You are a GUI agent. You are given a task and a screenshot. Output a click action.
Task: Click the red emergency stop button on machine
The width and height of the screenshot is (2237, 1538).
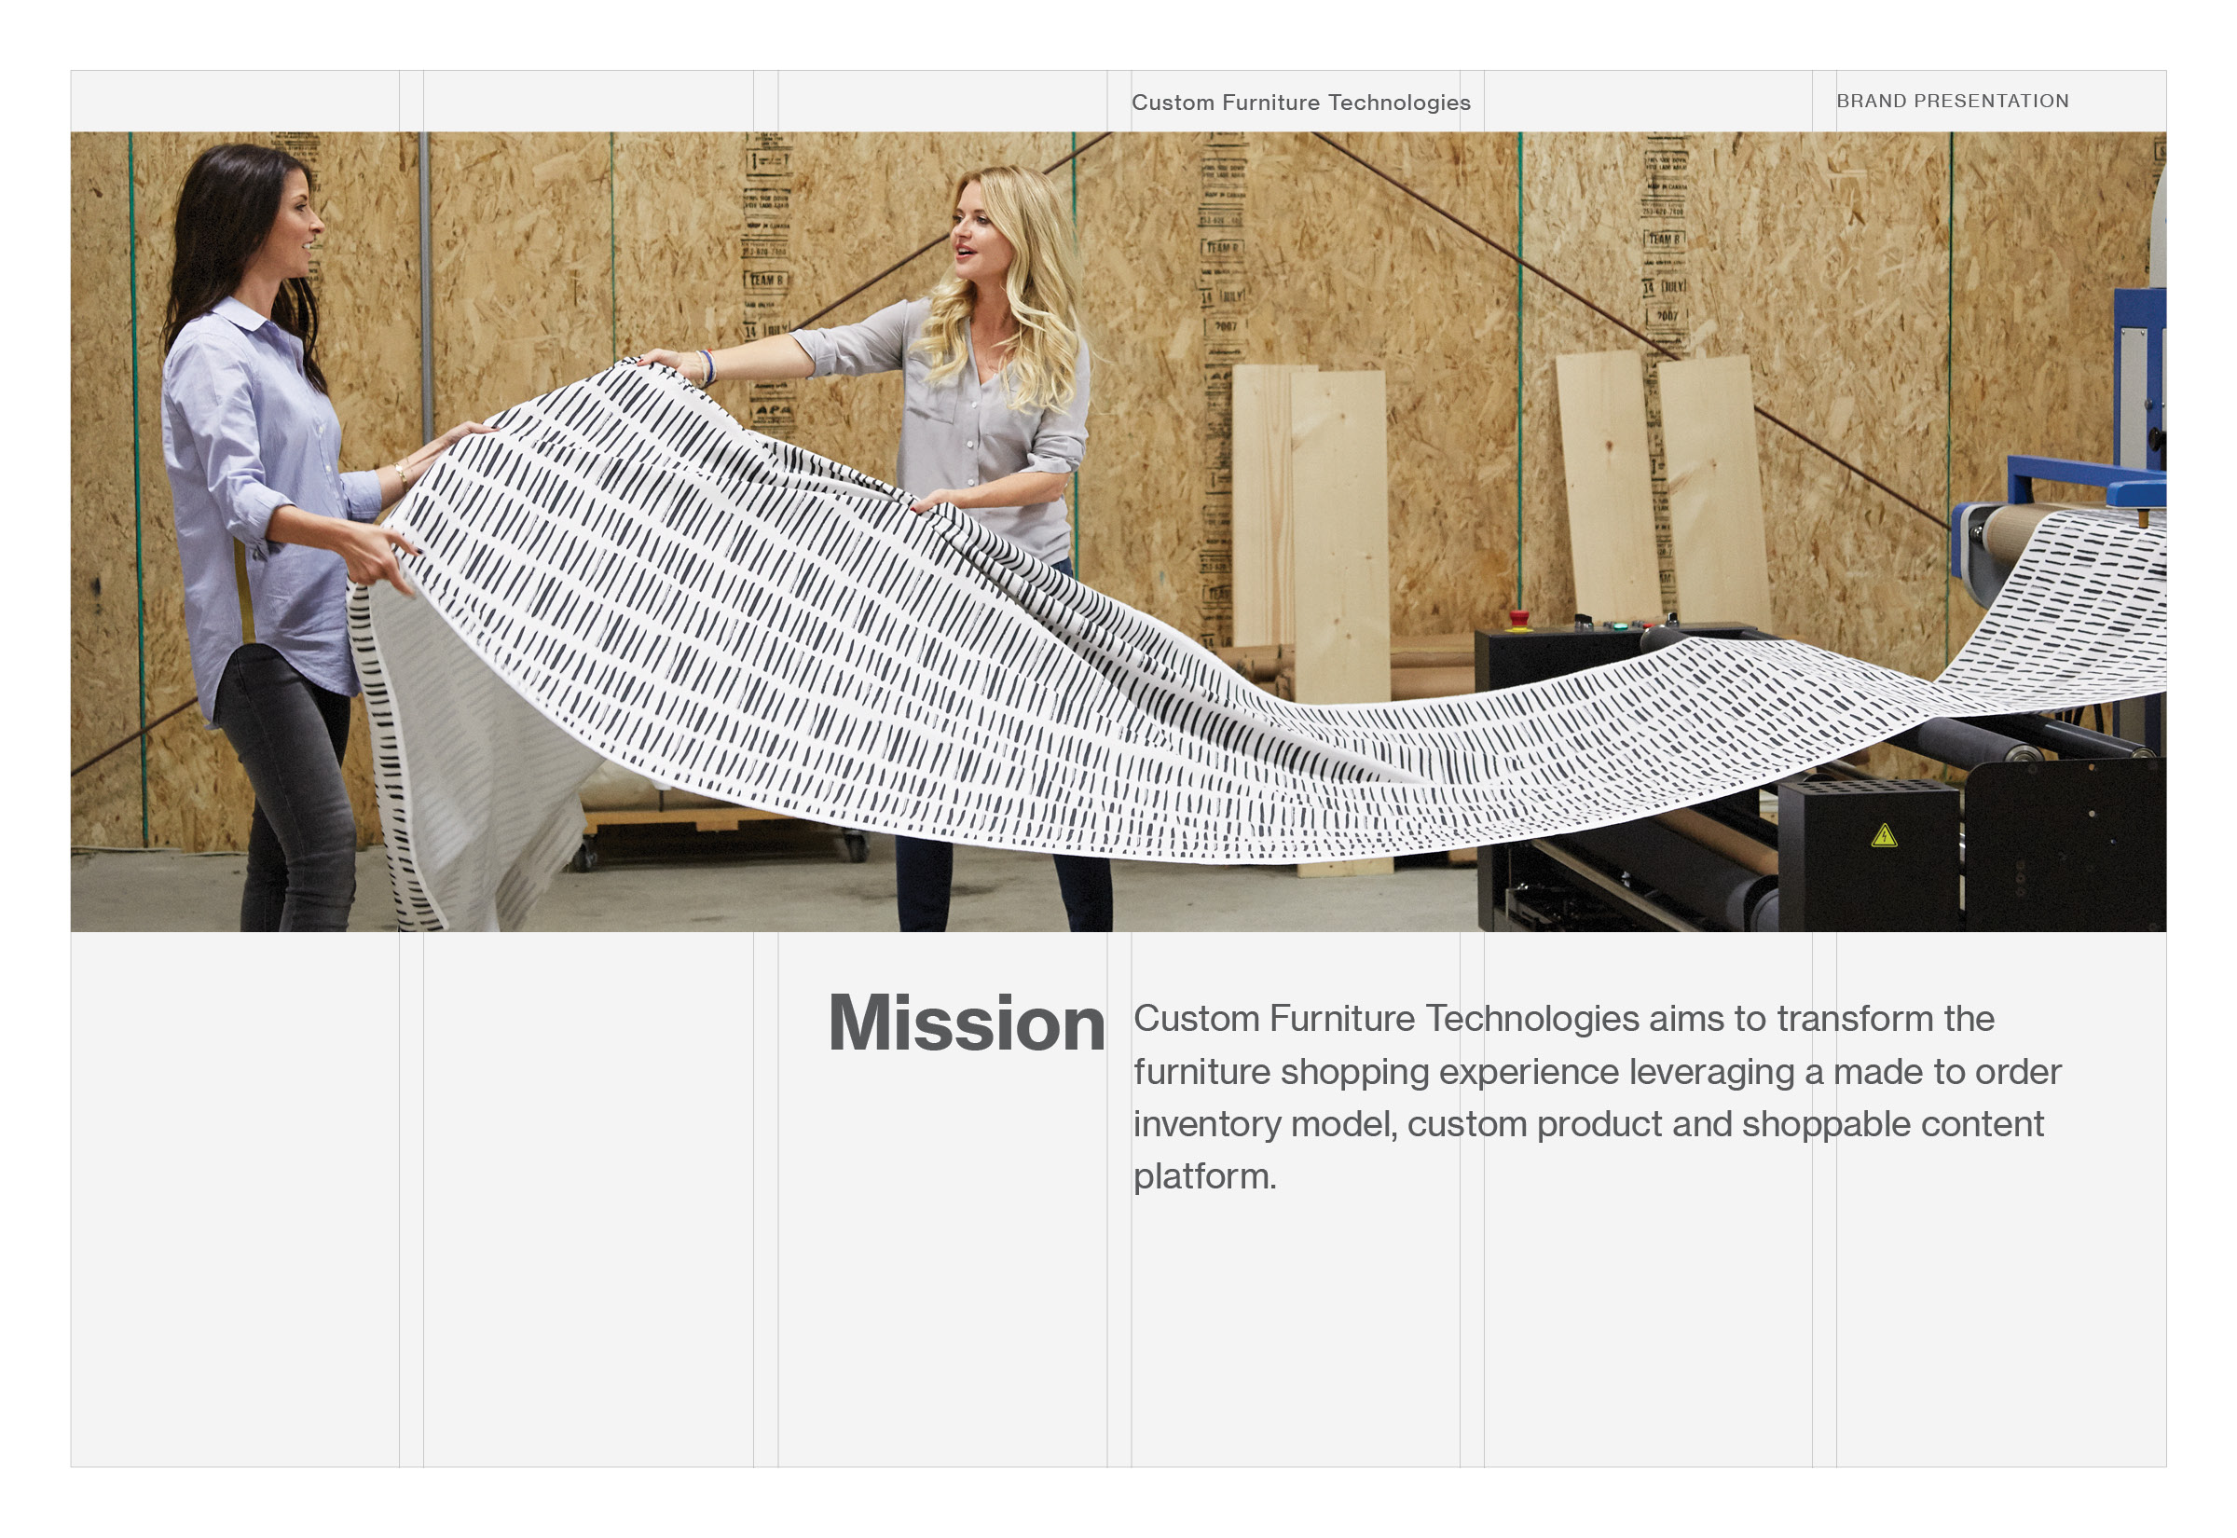(x=1519, y=617)
